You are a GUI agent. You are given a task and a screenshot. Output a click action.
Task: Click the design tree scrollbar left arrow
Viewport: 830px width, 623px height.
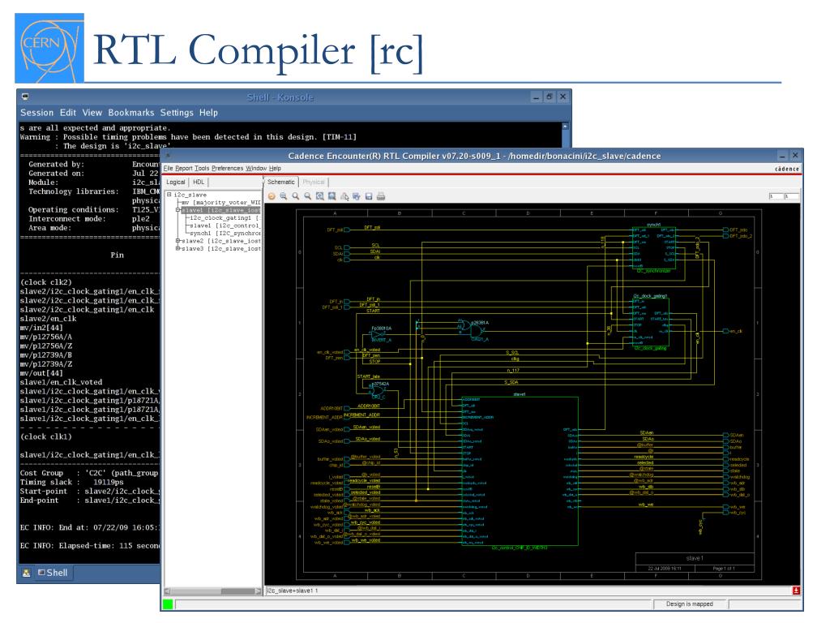167,591
